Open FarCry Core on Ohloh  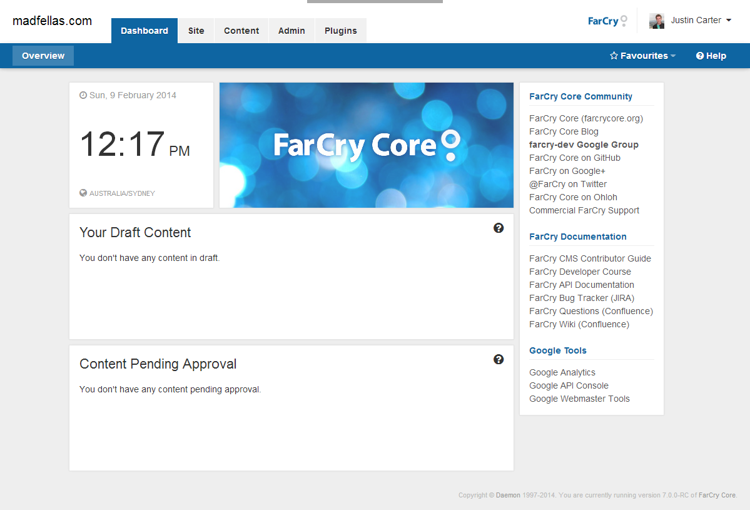[574, 198]
